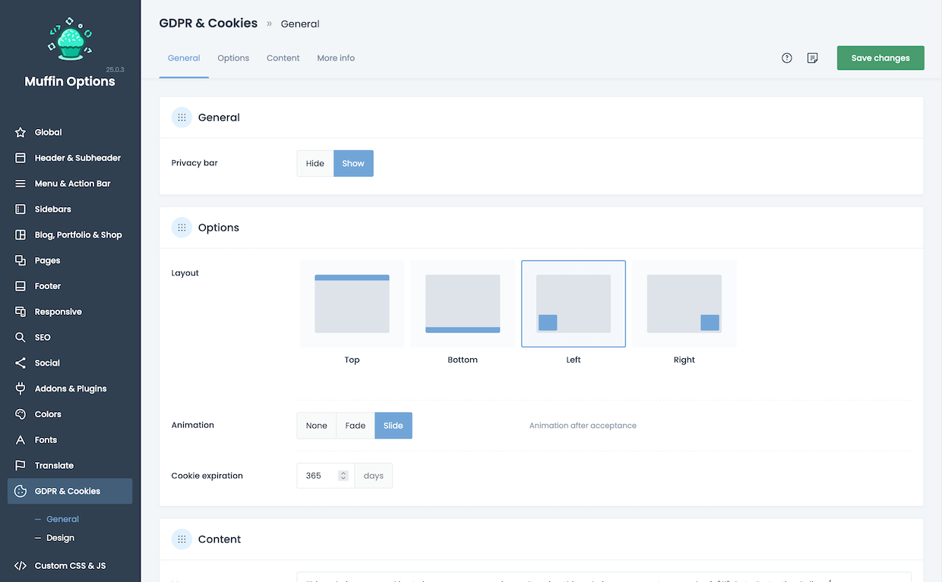Set Privacy bar to Hide
Viewport: 942px width, 582px height.
tap(315, 164)
